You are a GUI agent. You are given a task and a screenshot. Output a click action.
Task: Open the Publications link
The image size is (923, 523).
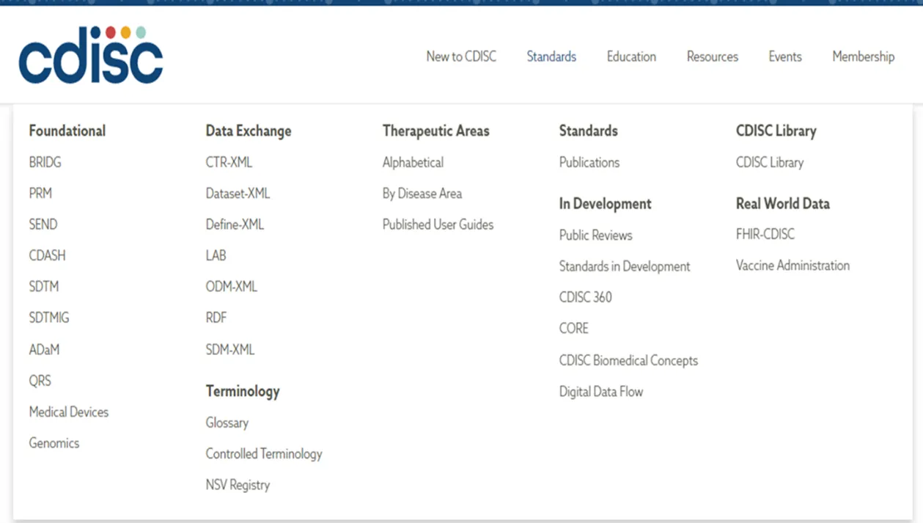[589, 162]
